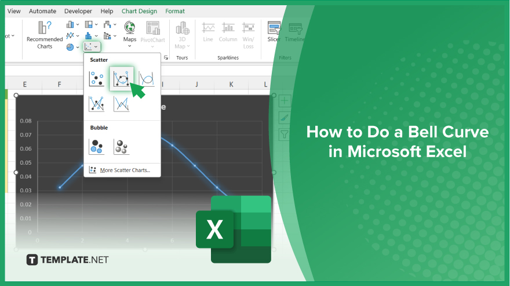Choose Scatter with Straight Lines and Markers
Image resolution: width=510 pixels, height=286 pixels.
[97, 104]
